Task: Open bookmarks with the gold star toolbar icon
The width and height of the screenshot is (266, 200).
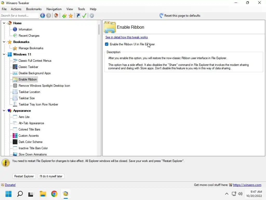Action: click(x=71, y=16)
